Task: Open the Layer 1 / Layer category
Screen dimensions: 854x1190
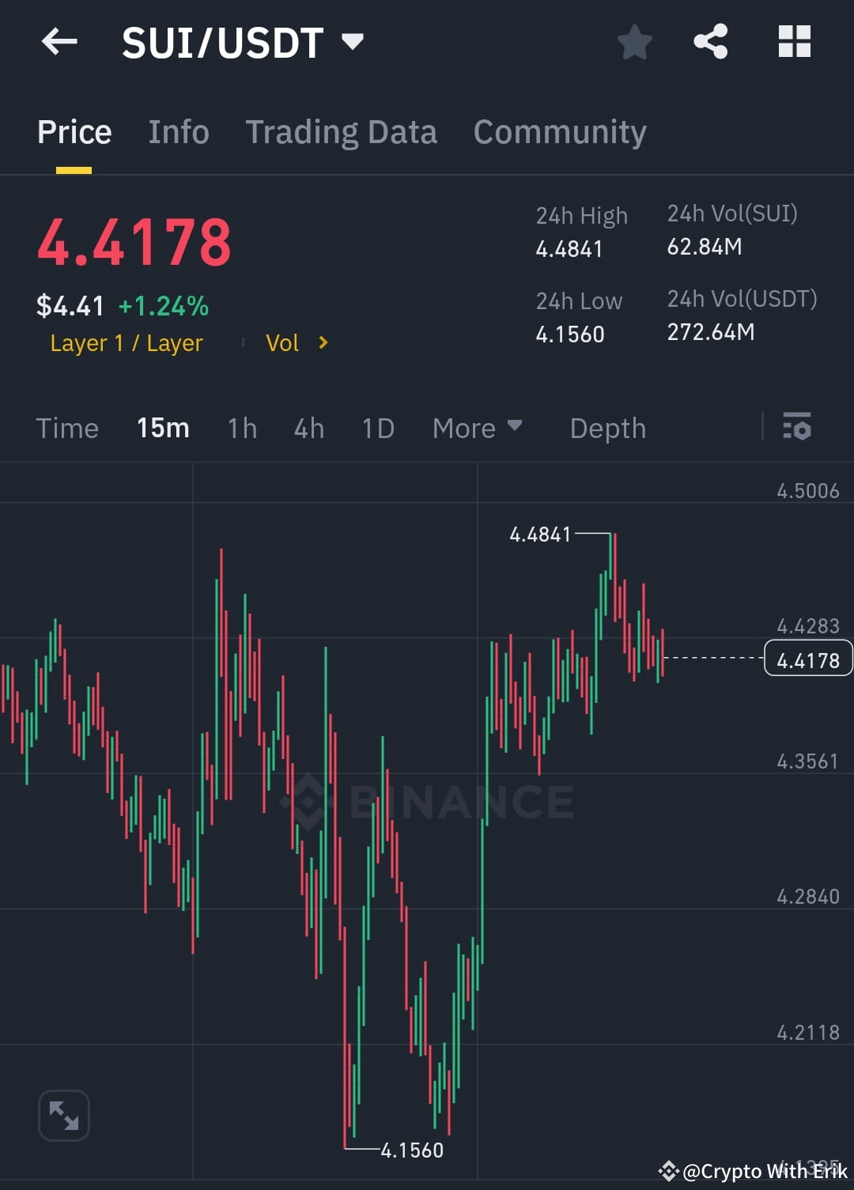Action: coord(126,342)
